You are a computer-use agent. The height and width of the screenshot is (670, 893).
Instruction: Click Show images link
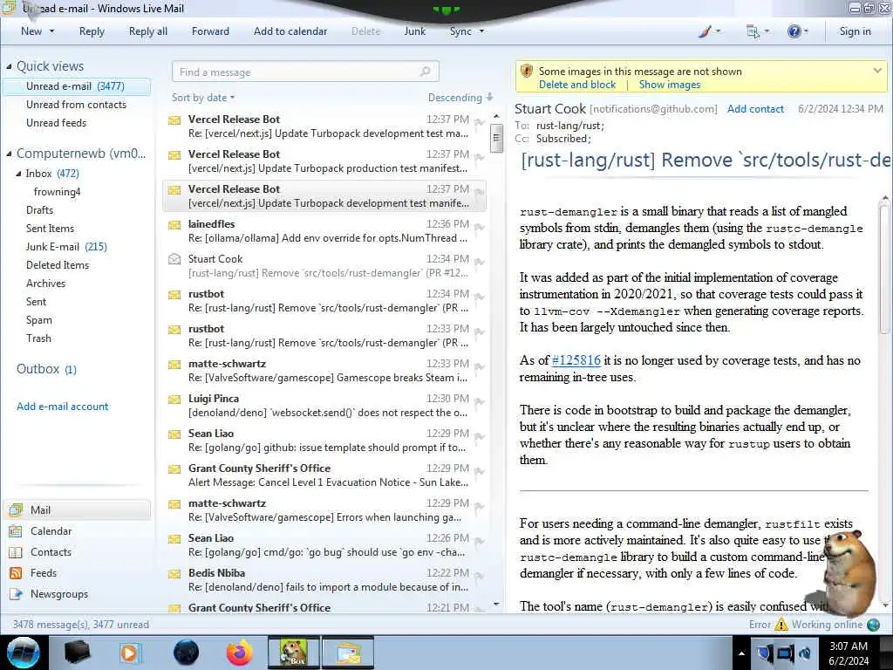click(669, 85)
